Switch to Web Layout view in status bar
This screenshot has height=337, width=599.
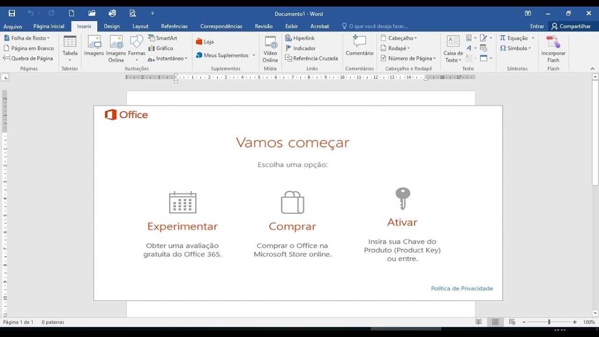(x=512, y=322)
